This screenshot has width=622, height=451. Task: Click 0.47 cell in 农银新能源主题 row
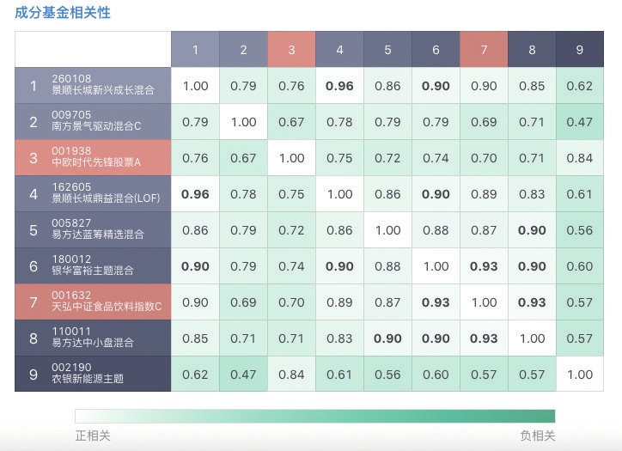click(244, 375)
